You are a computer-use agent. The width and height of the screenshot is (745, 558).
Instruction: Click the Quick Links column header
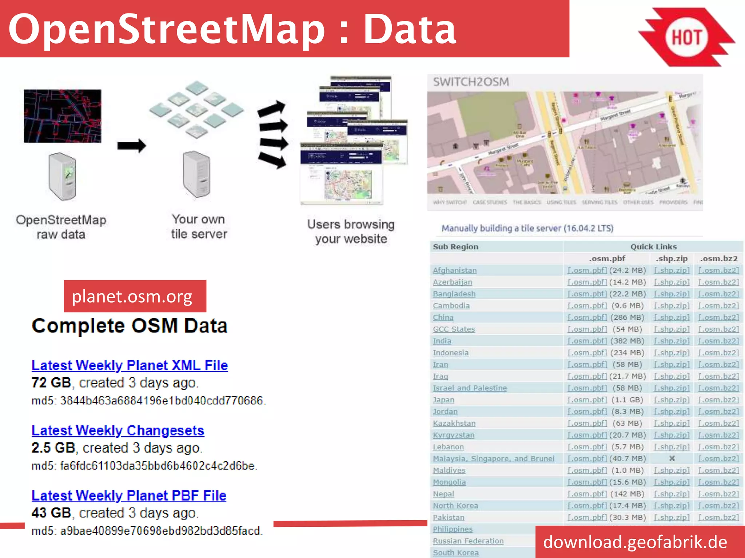653,247
